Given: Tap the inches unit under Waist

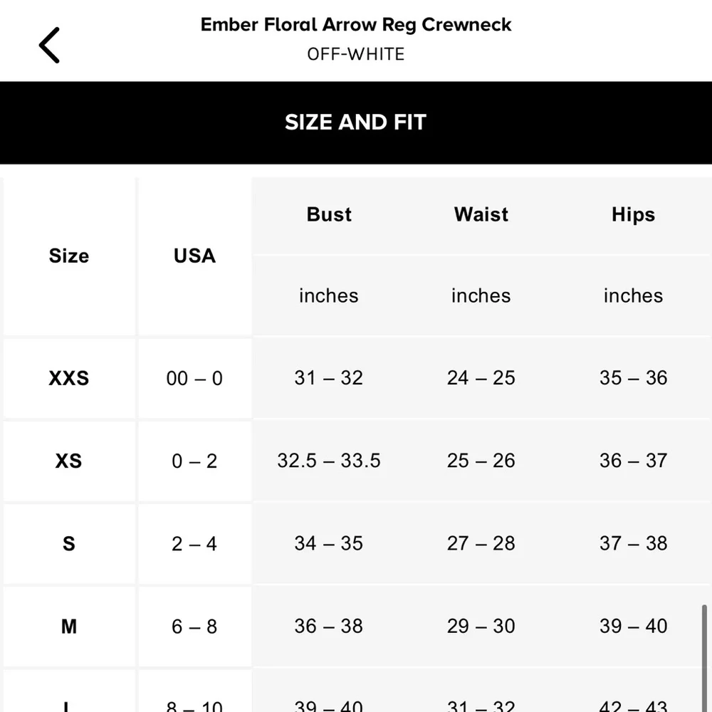Looking at the screenshot, I should [x=481, y=296].
